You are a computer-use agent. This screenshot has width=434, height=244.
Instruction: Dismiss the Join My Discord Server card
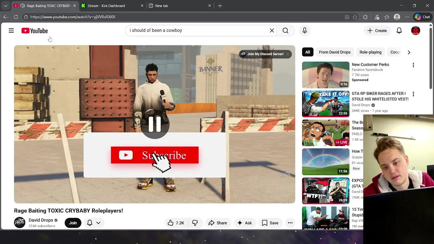288,54
